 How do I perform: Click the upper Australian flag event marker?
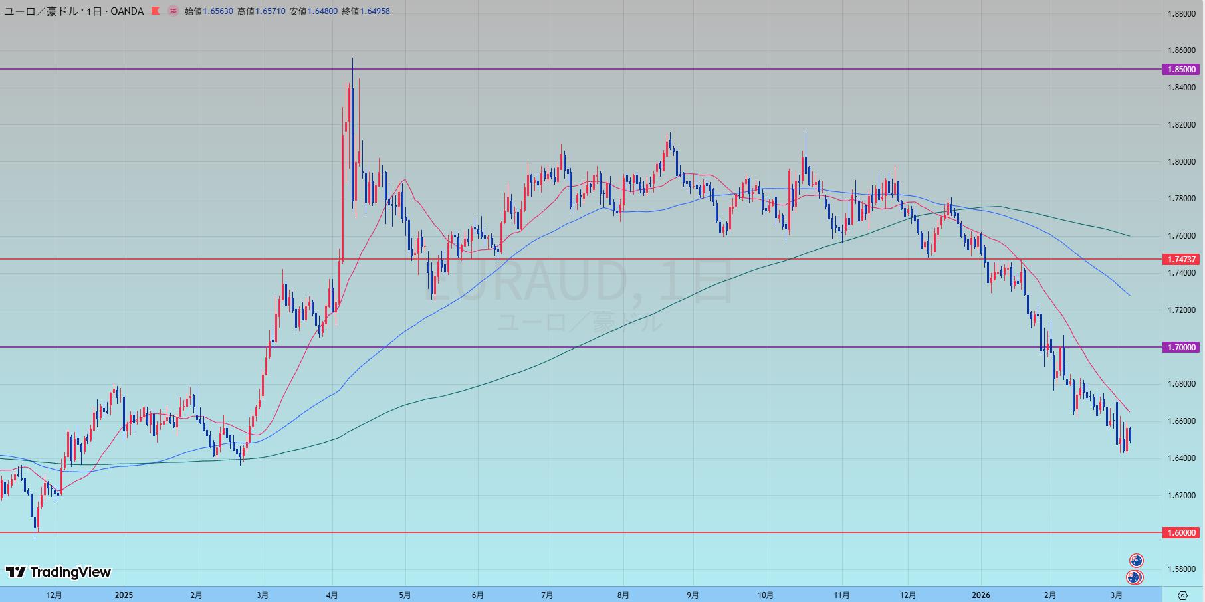coord(1137,561)
